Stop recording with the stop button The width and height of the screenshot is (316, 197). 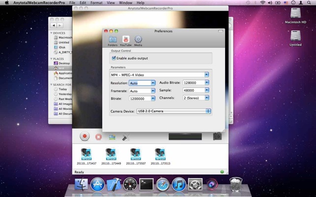(x=98, y=137)
